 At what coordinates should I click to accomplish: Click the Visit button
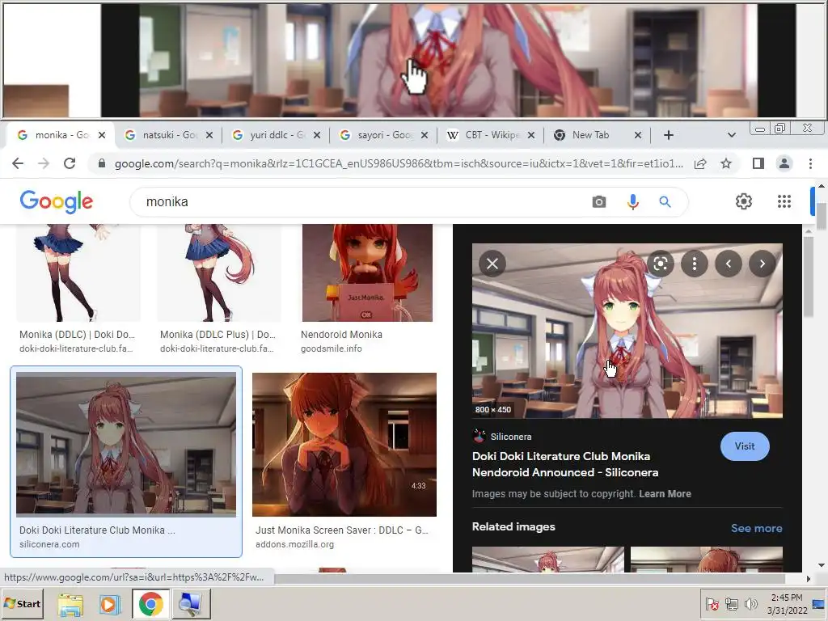[x=745, y=446]
